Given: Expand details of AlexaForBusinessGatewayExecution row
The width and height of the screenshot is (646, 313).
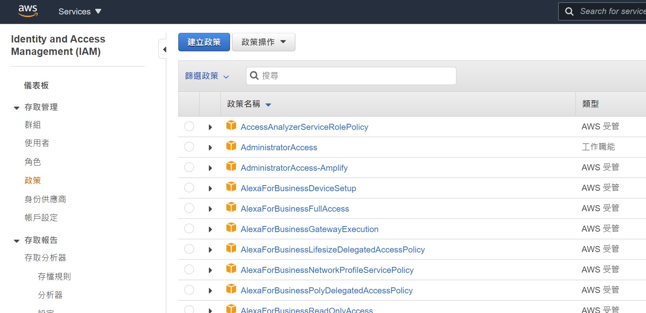Looking at the screenshot, I should tap(210, 229).
